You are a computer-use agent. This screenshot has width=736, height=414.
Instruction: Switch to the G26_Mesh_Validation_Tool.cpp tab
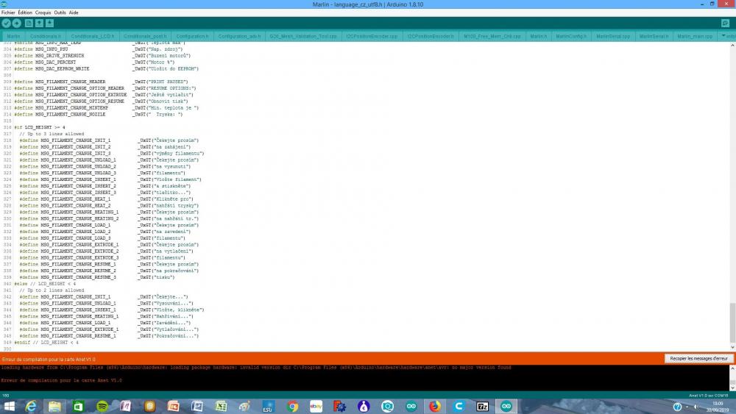(303, 36)
